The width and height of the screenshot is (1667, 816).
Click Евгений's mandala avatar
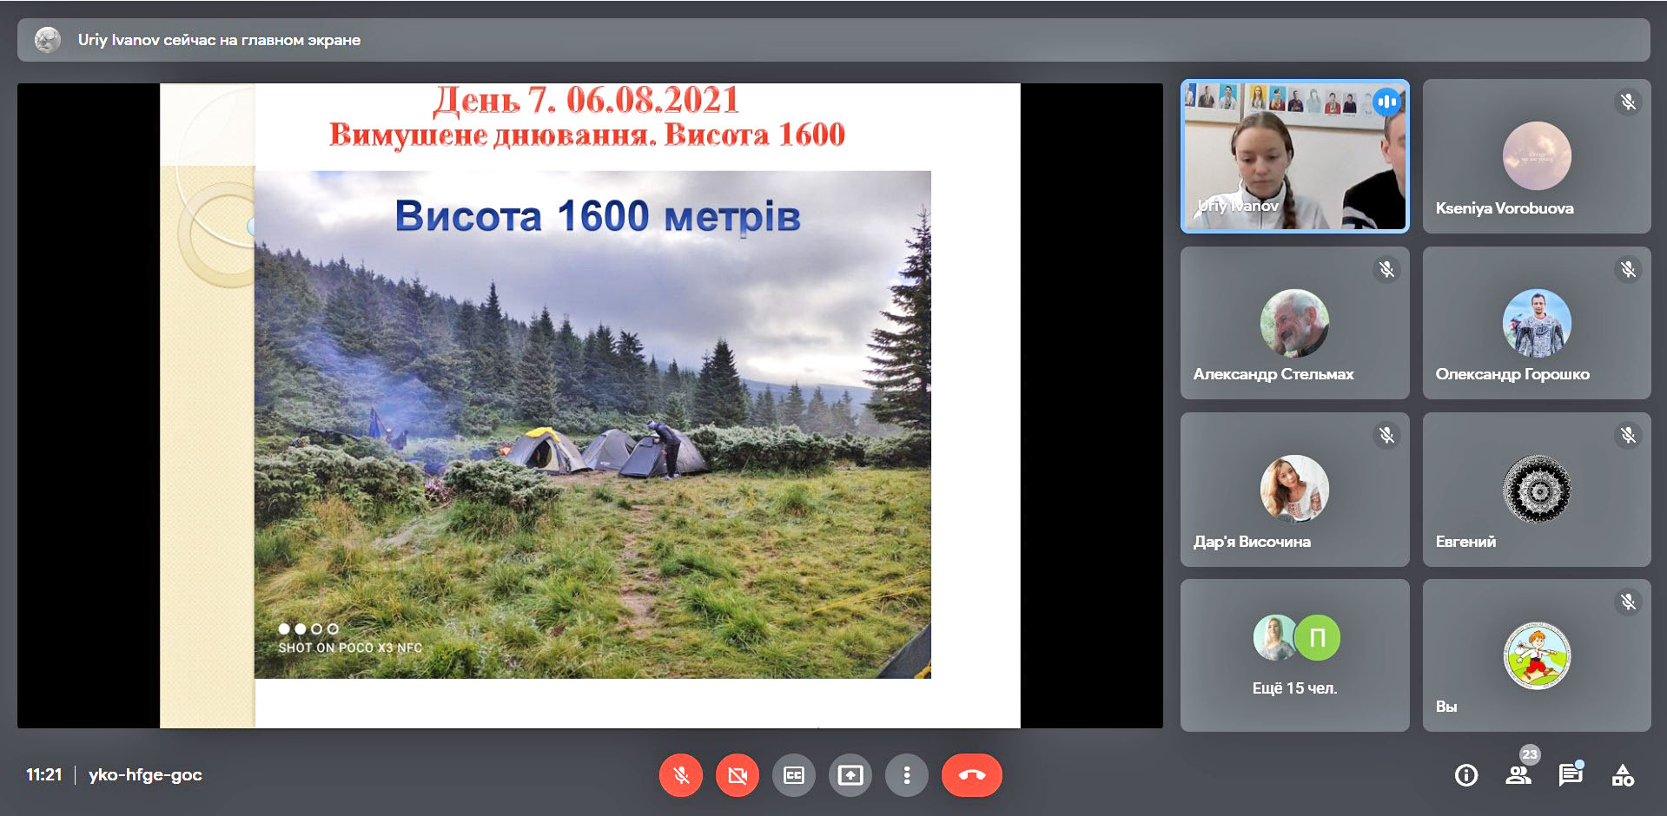(1536, 490)
